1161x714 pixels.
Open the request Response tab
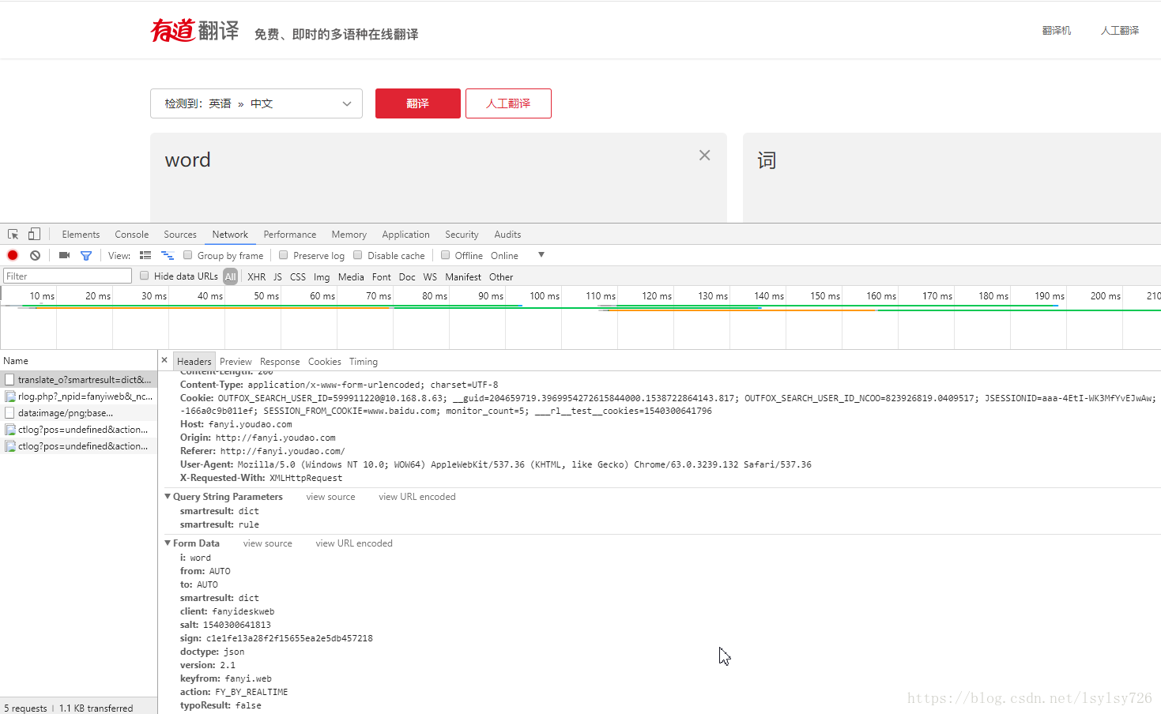[x=280, y=362]
